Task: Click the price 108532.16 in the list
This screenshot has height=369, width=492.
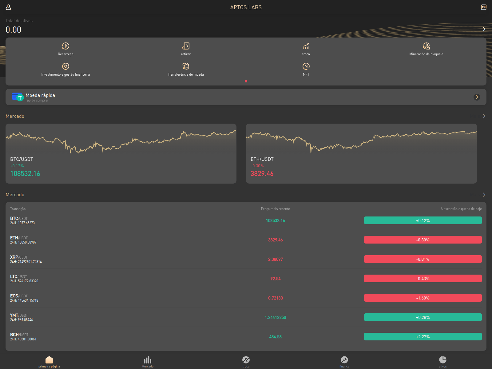Action: 276,220
